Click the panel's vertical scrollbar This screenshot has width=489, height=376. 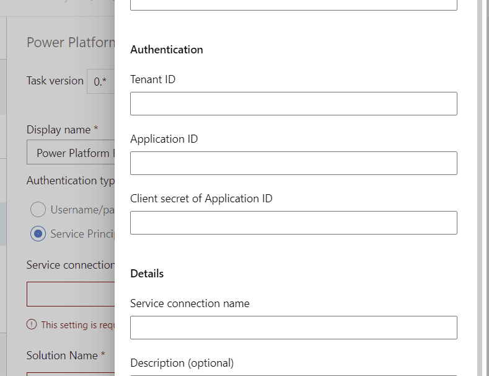coord(480,188)
